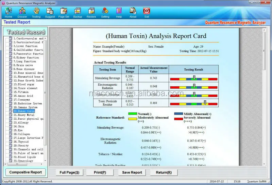Viewport: 272px width, 185px height.
Task: Select 4.Gallbladder function record
Action: 29,50
